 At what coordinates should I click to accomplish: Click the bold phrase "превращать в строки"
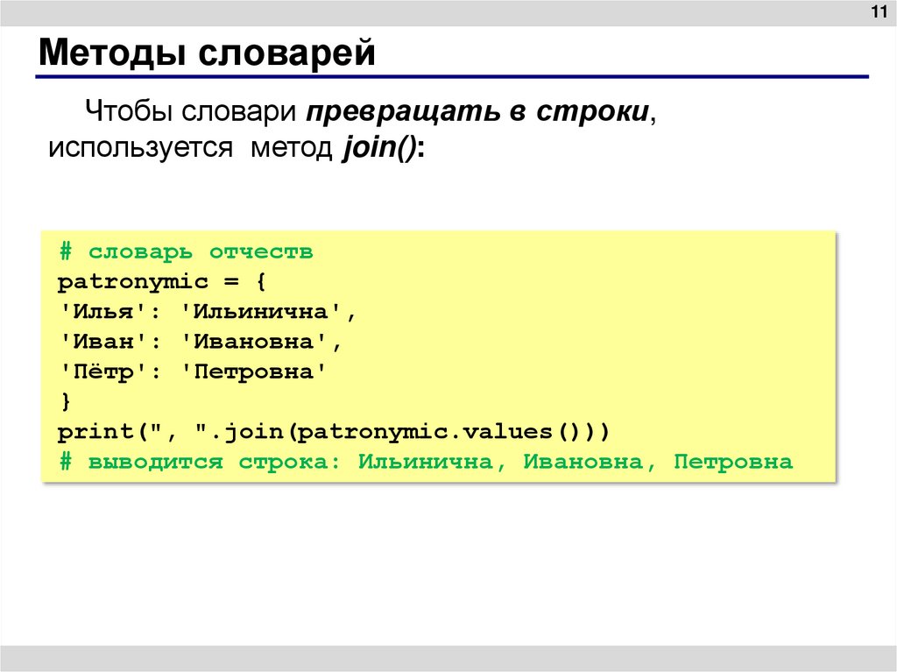point(477,111)
